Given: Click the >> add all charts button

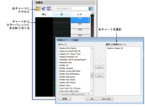Looking at the screenshot, I should (99, 67).
